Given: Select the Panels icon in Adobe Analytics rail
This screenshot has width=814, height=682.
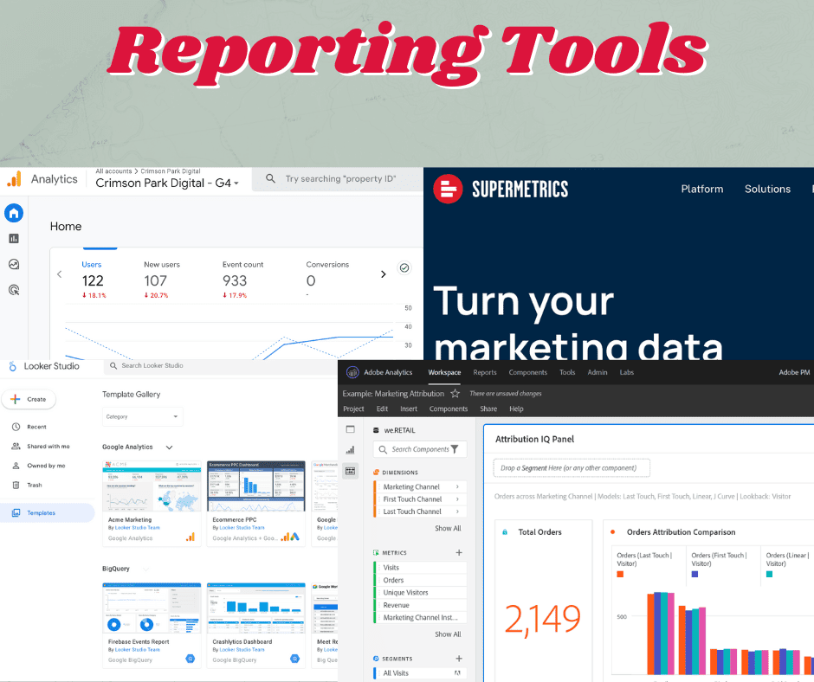Looking at the screenshot, I should click(x=350, y=430).
